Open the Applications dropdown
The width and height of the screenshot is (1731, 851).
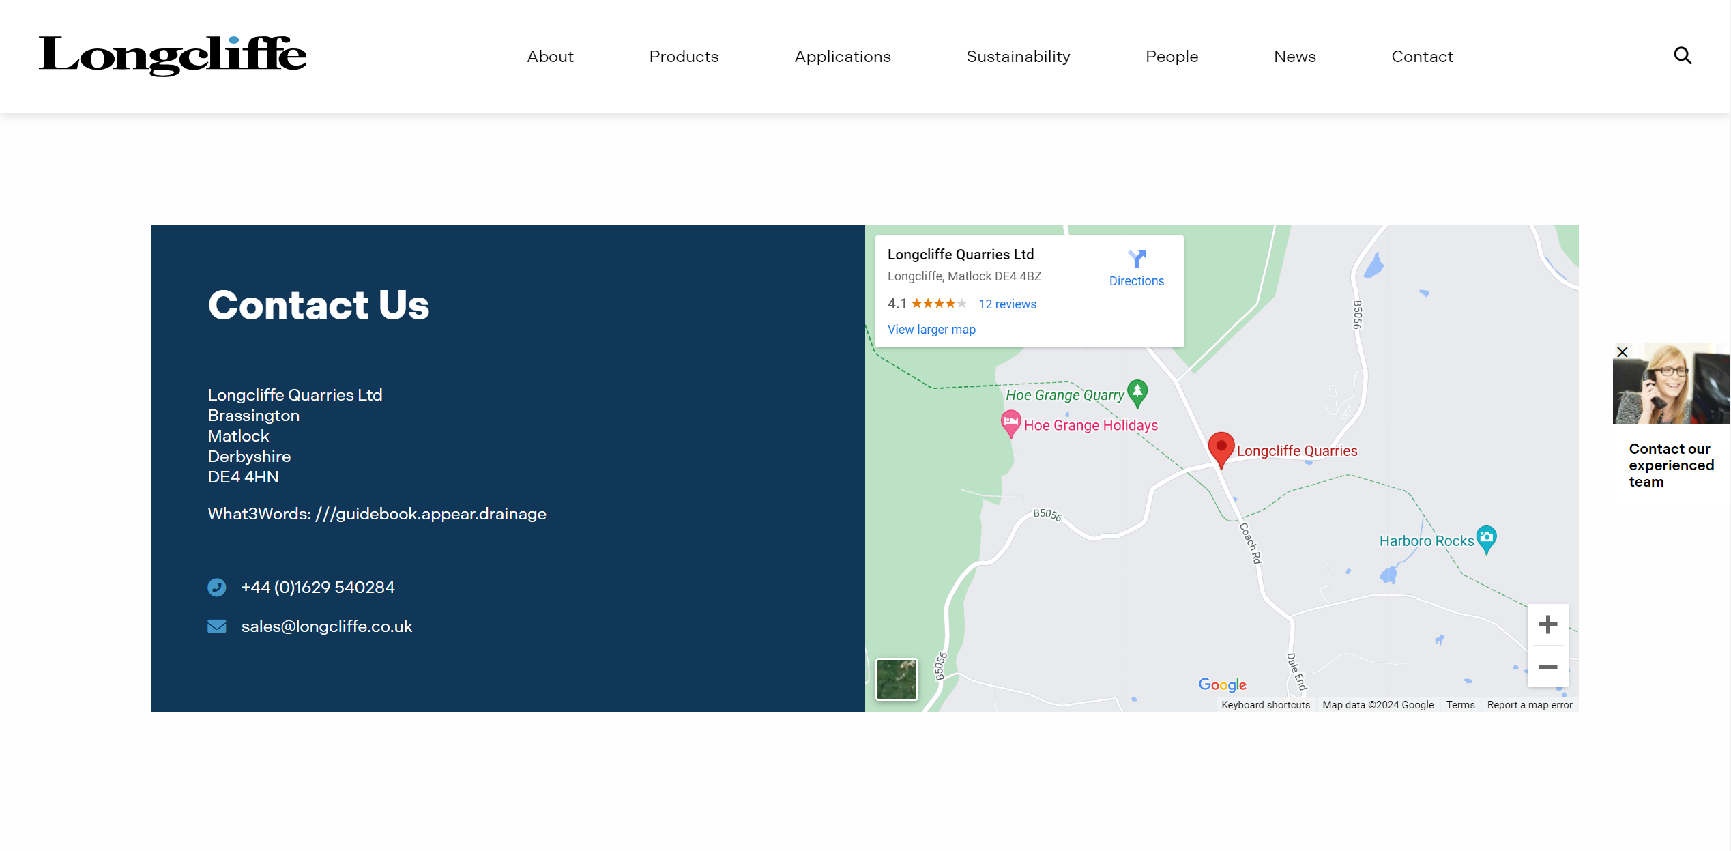[843, 56]
